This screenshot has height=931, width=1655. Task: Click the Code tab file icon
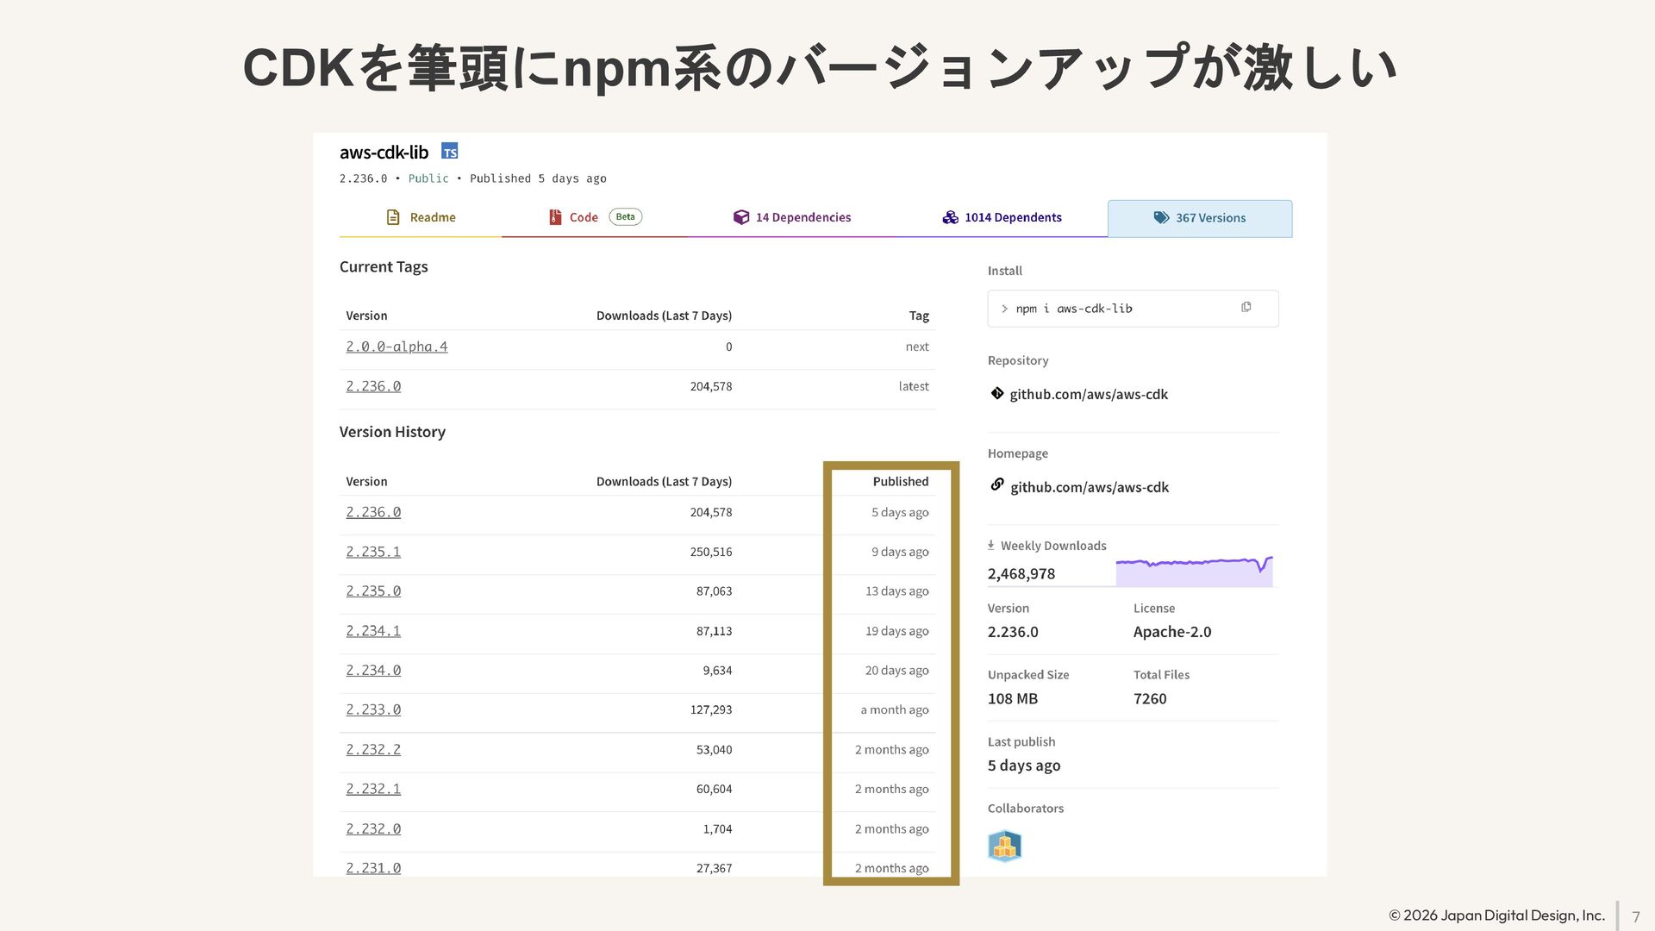pyautogui.click(x=555, y=217)
